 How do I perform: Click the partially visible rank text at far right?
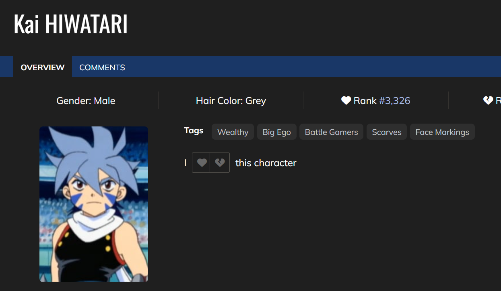click(498, 100)
